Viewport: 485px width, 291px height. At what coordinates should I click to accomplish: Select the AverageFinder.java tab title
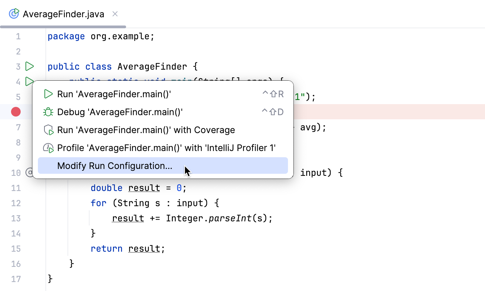coord(63,14)
